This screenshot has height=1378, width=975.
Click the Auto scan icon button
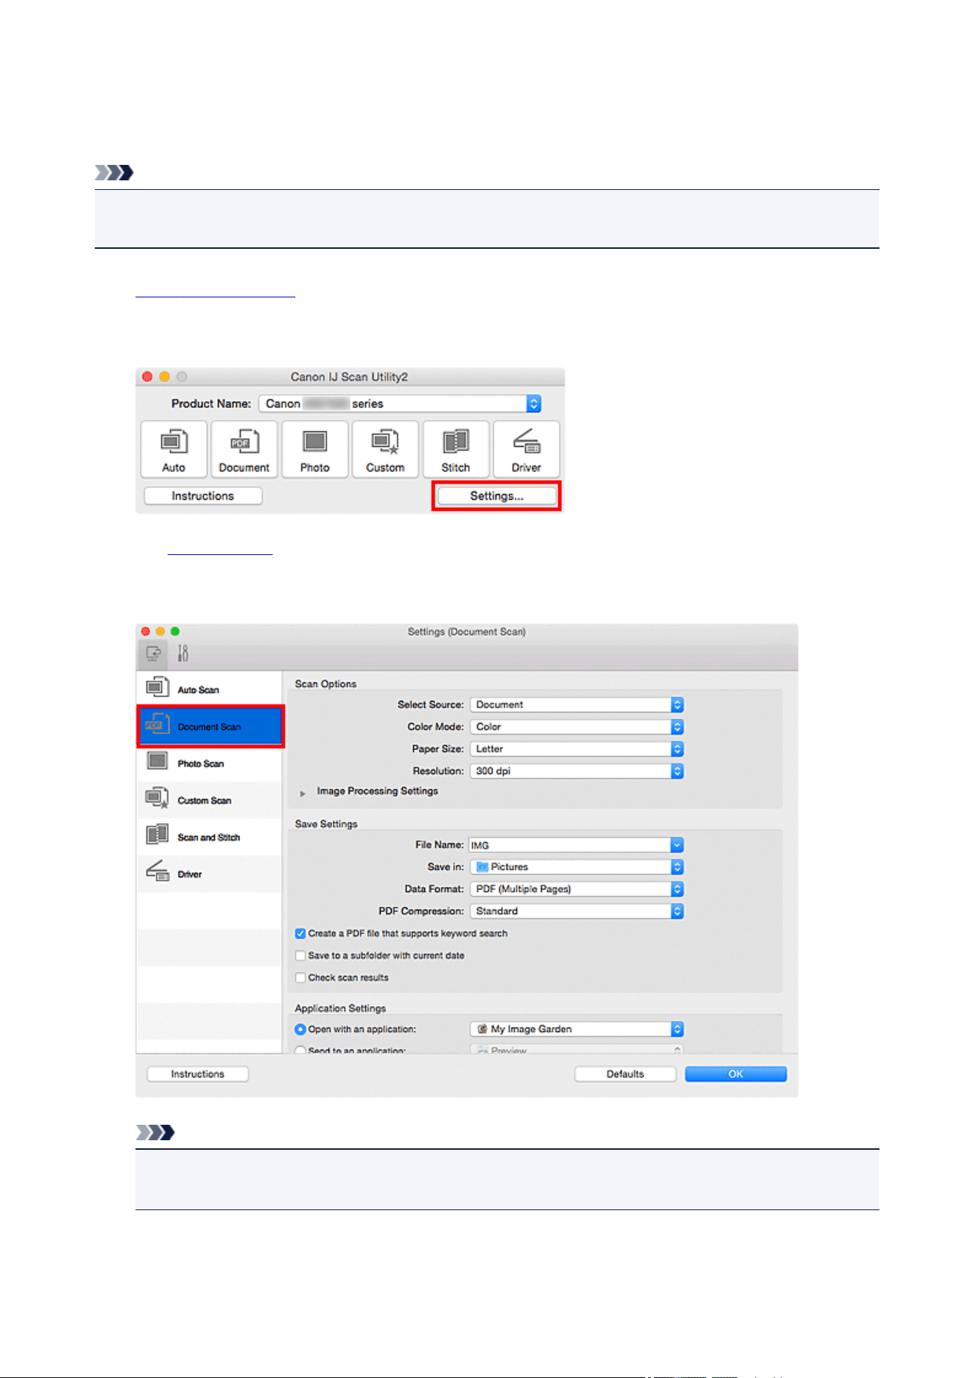coord(174,449)
